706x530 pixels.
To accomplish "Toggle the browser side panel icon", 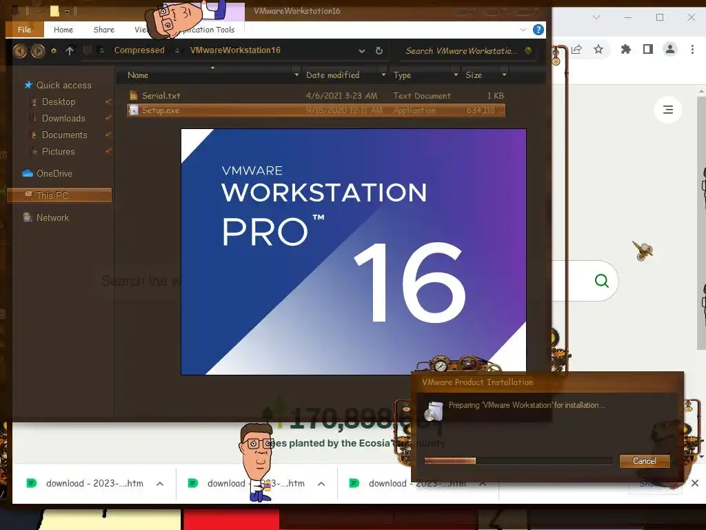I will coord(648,49).
